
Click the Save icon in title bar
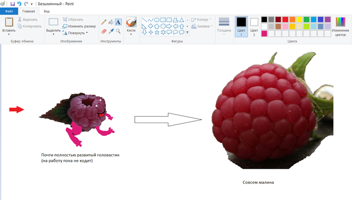pos(13,4)
